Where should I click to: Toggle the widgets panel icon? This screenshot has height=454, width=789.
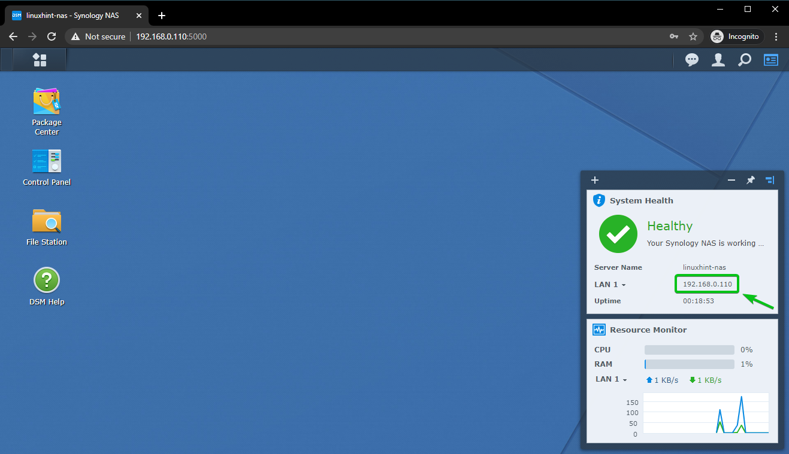pos(770,60)
